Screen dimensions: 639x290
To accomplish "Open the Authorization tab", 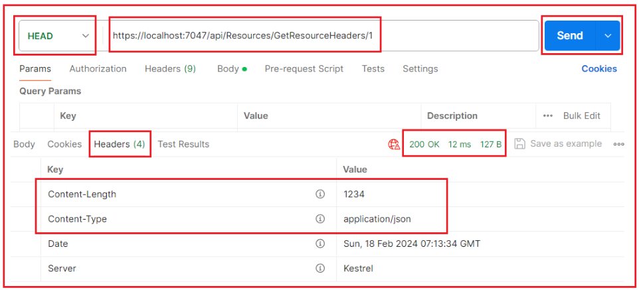I will click(98, 69).
